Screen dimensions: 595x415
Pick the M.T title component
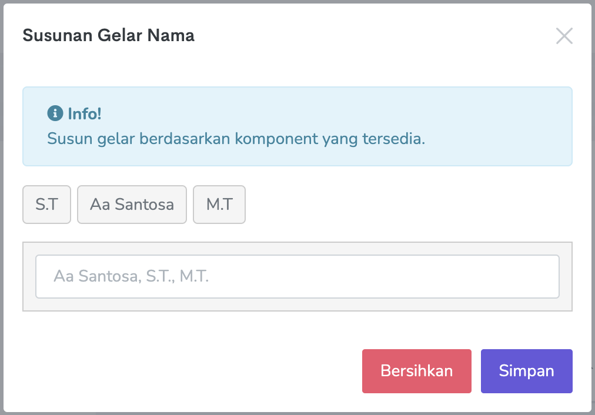pos(219,205)
